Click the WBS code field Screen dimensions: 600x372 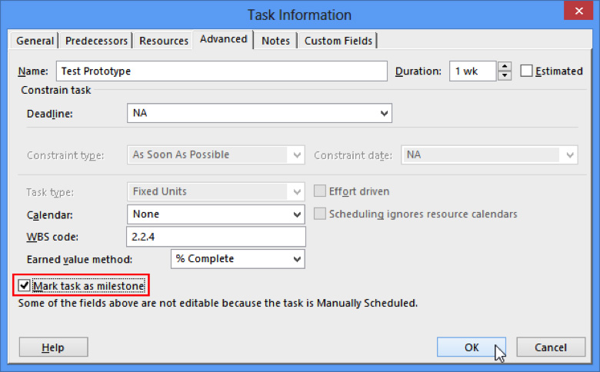tap(215, 237)
